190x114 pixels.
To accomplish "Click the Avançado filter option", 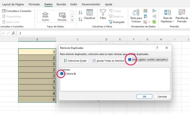I will 117,22.
